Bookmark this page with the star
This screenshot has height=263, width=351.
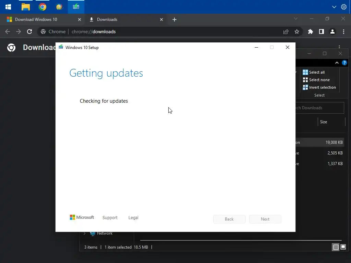296,32
